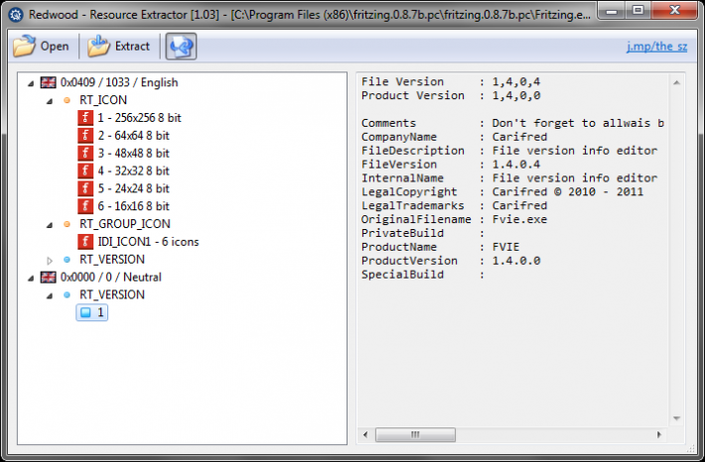This screenshot has height=462, width=705.
Task: Click blue dot beside Neutral RT_VERSION
Action: [67, 294]
